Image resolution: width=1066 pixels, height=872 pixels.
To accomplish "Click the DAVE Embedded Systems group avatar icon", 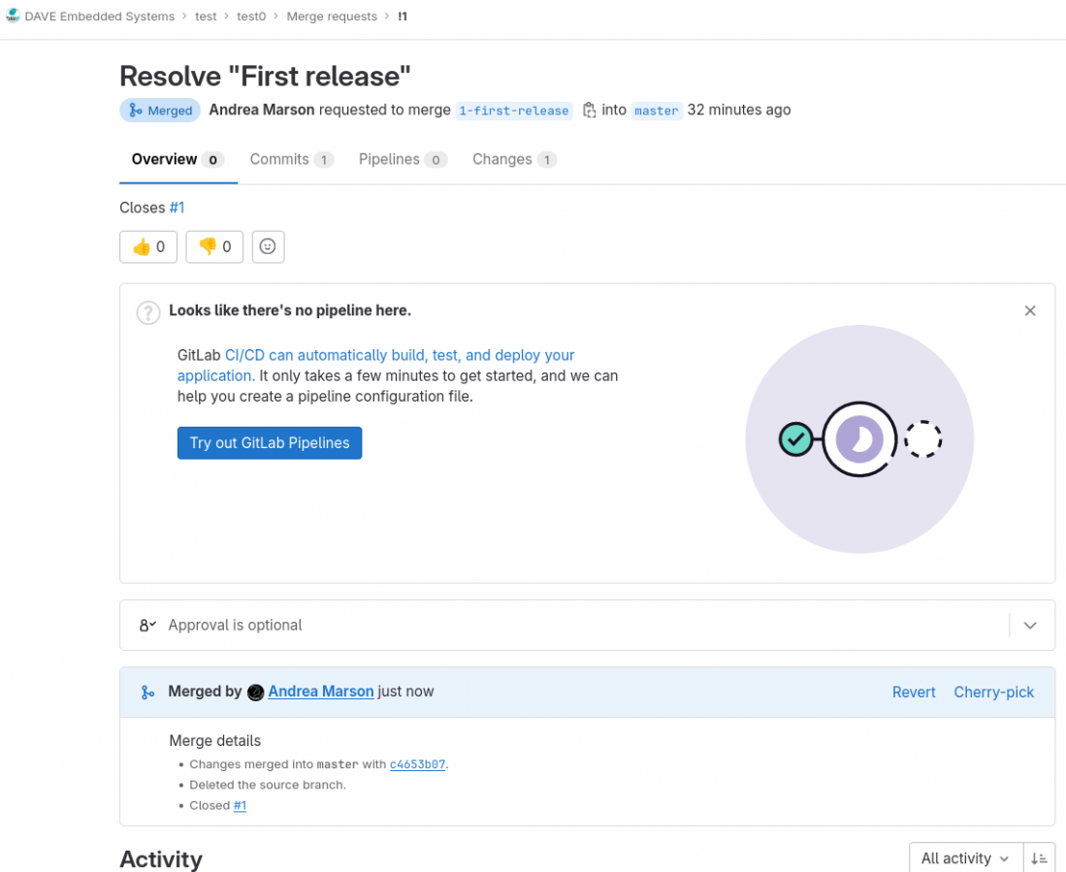I will tap(13, 16).
